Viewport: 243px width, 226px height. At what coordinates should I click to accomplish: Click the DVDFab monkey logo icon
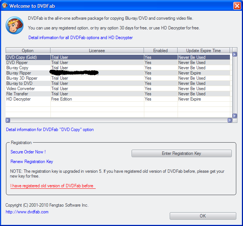point(15,25)
